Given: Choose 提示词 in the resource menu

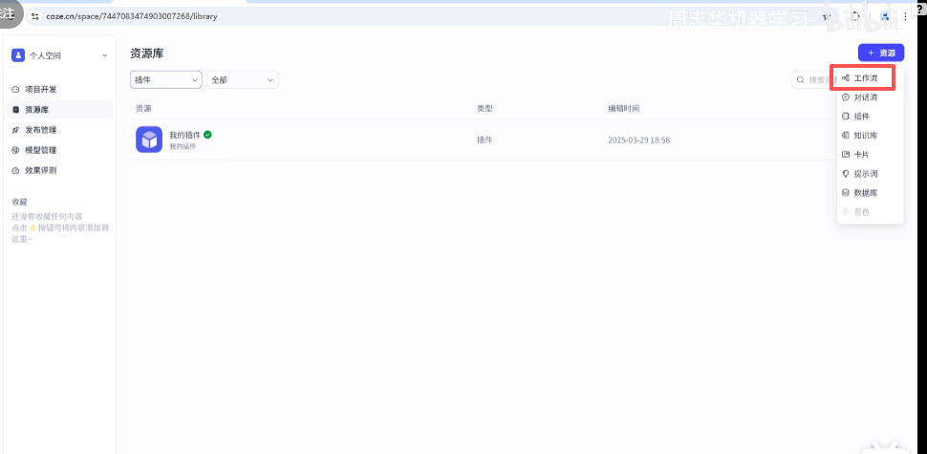Looking at the screenshot, I should [x=865, y=173].
